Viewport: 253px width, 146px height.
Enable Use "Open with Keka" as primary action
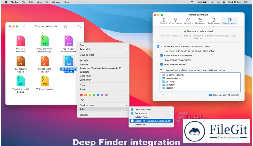tap(161, 51)
